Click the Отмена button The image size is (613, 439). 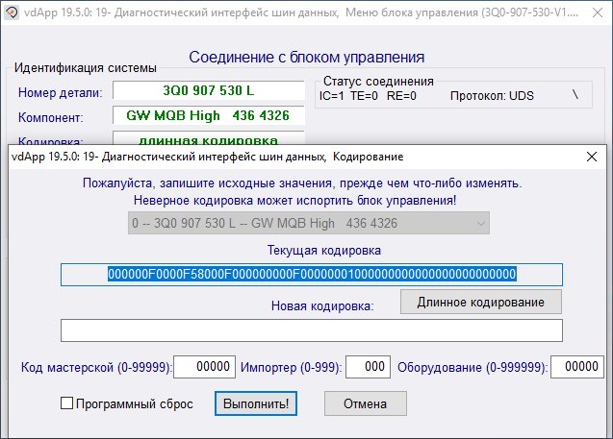click(365, 404)
